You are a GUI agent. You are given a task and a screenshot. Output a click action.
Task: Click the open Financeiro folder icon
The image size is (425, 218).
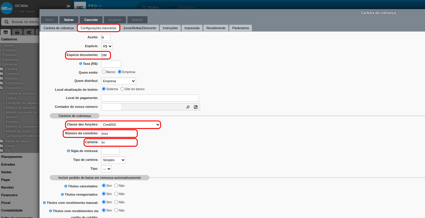2,88
